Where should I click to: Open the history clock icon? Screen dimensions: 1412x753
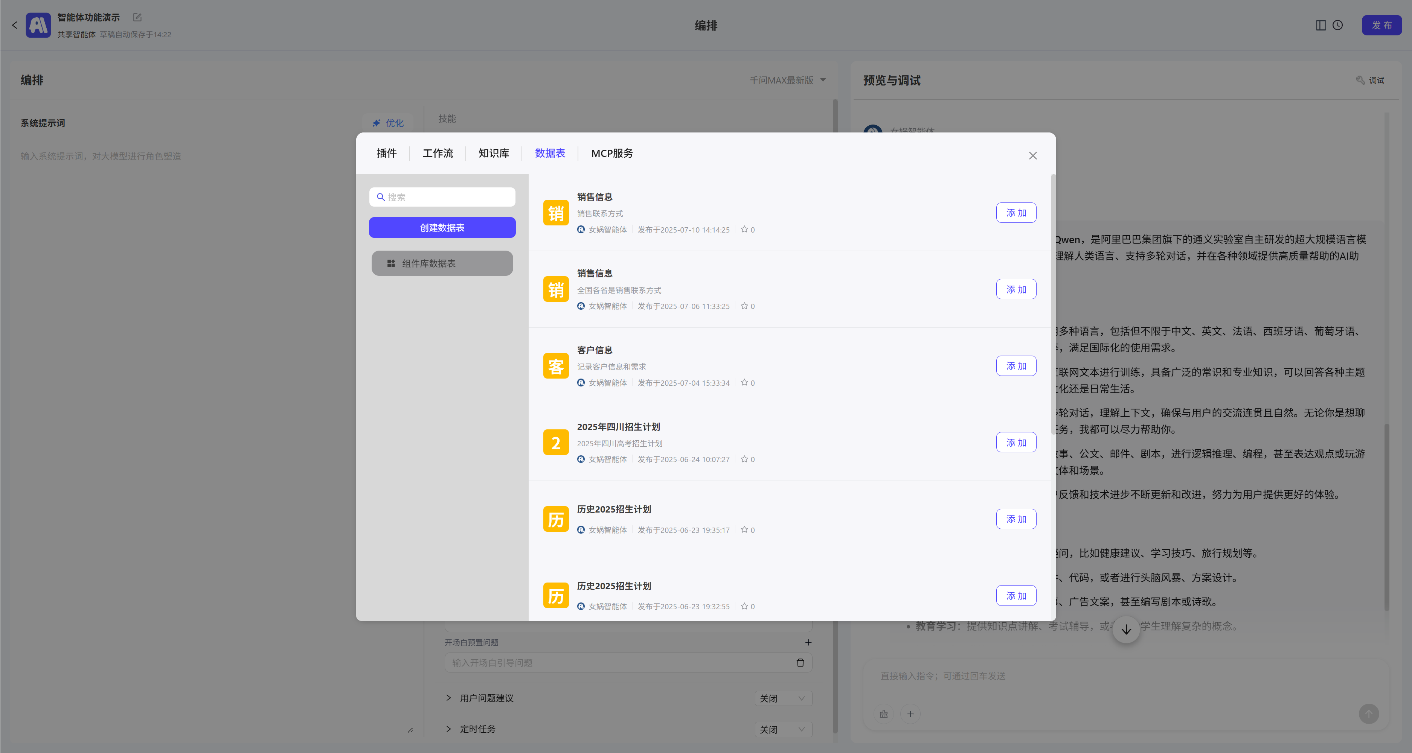pyautogui.click(x=1337, y=25)
